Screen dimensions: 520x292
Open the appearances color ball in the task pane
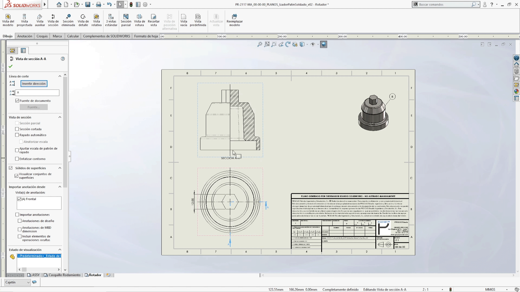pos(516,91)
